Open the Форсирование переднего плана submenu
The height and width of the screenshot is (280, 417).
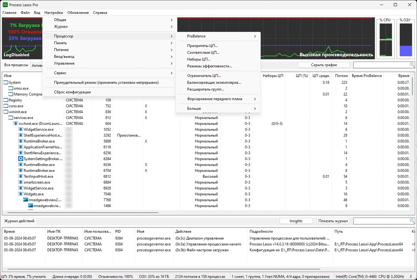click(x=218, y=99)
